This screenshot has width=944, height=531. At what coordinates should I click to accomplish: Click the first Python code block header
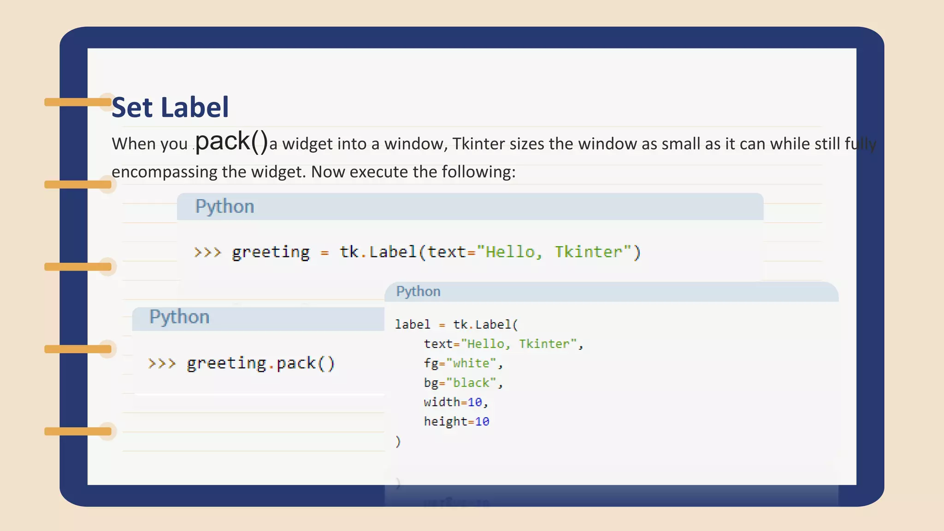224,206
